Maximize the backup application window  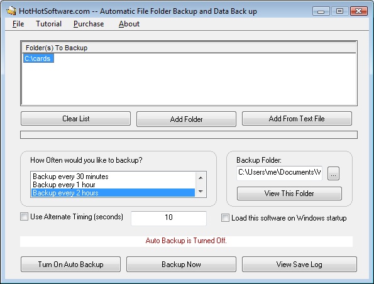tap(339, 11)
